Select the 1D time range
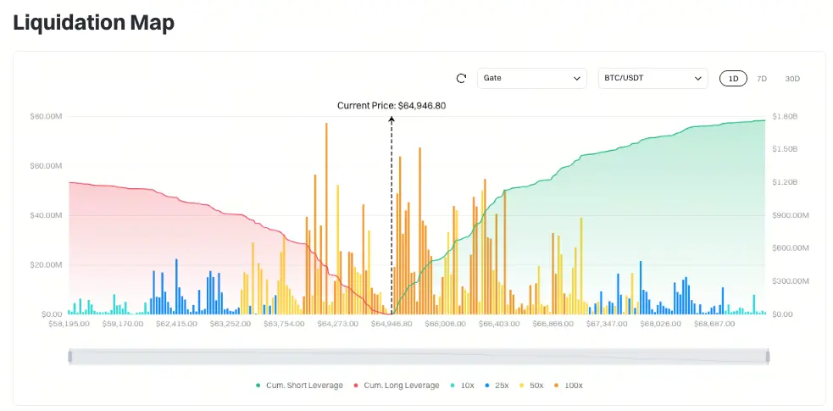Image resolution: width=833 pixels, height=411 pixels. coord(733,79)
